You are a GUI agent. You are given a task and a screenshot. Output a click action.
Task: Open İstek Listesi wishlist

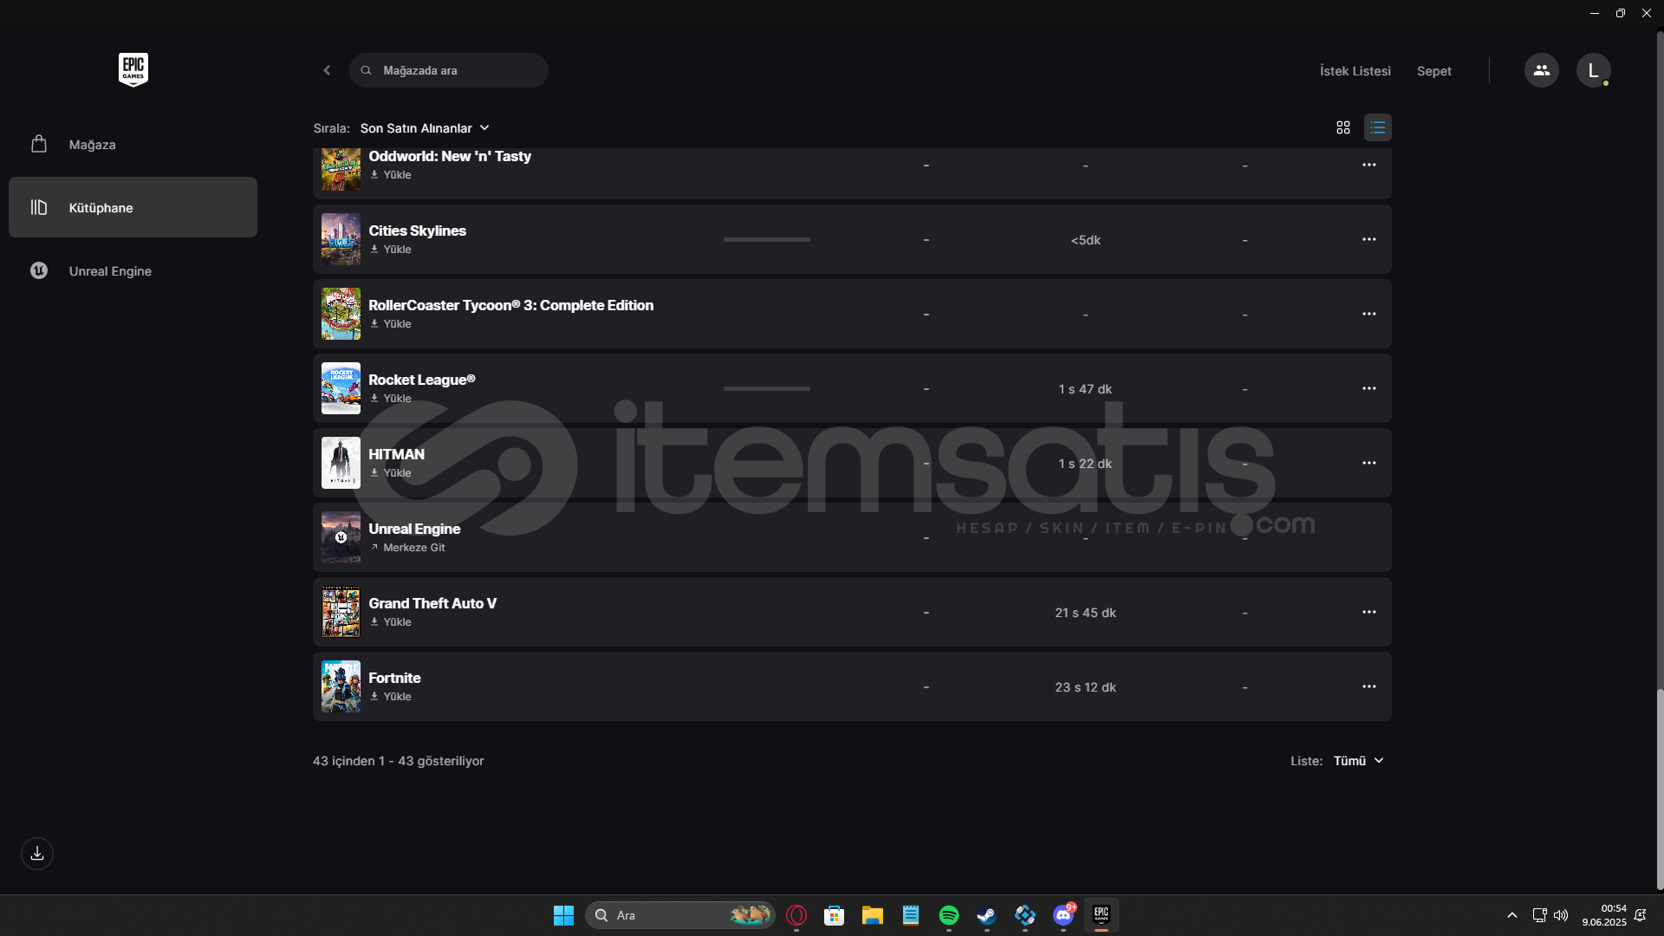[1355, 71]
